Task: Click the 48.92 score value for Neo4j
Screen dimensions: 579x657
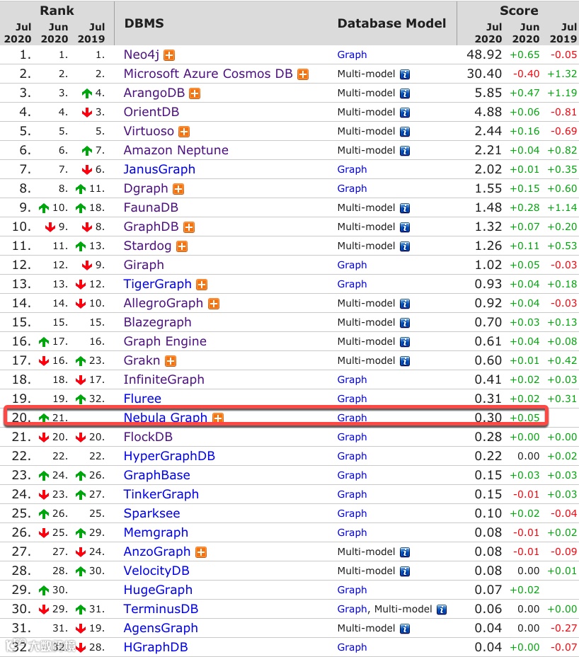Action: click(484, 55)
